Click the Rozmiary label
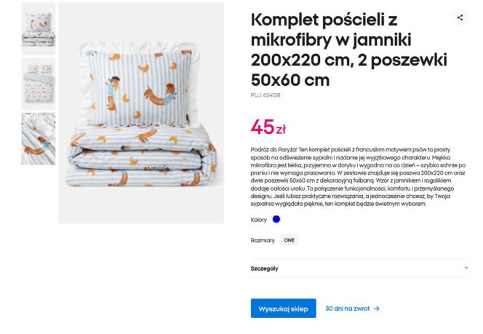Screen dimensions: 483x334 263,240
